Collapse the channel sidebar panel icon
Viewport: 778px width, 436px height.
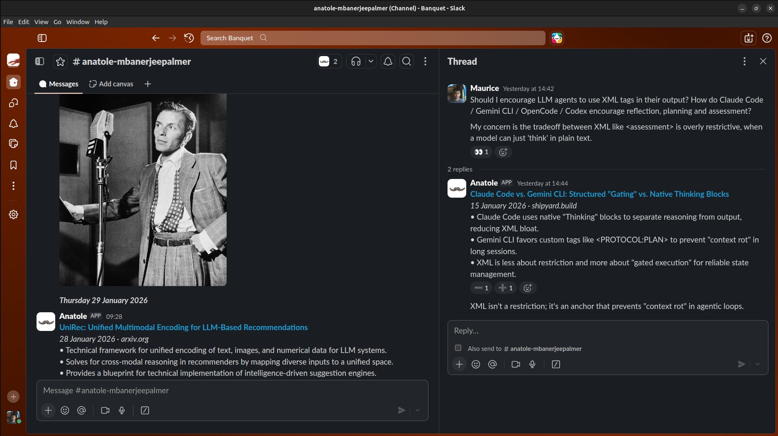pyautogui.click(x=39, y=61)
